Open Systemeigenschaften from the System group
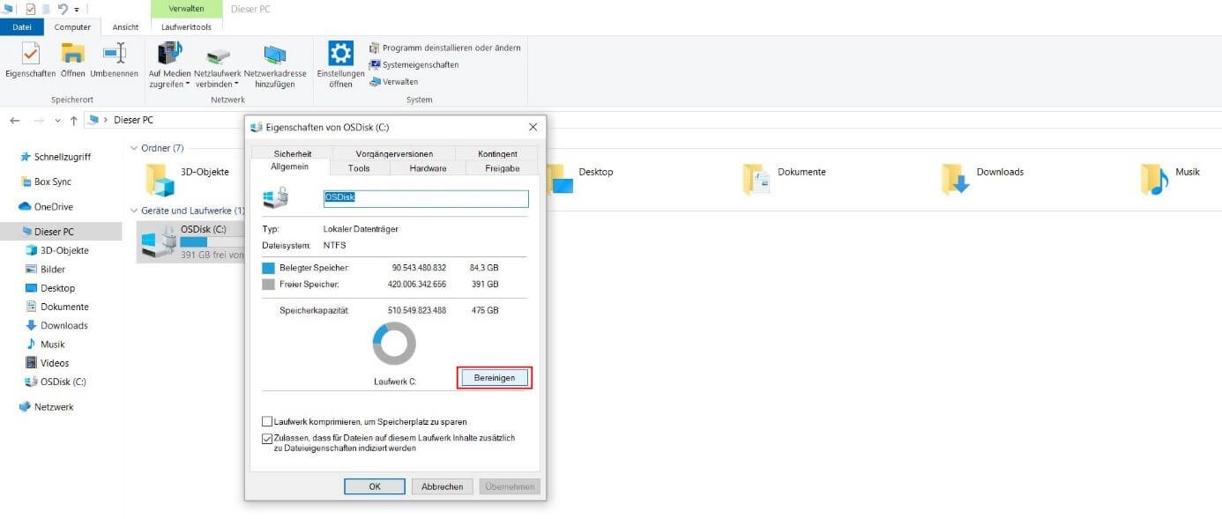1222x519 pixels. click(414, 64)
